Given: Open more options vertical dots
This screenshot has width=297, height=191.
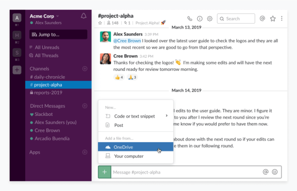Looking at the screenshot, I should tap(282, 18).
